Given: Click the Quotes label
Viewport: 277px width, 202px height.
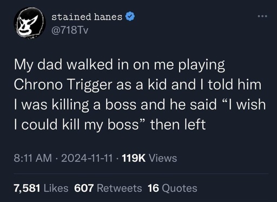Looking at the screenshot, I should point(180,188).
